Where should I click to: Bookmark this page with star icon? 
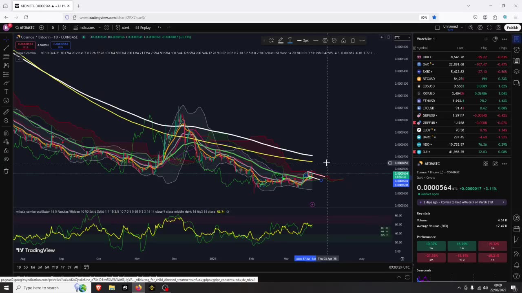pos(434,17)
